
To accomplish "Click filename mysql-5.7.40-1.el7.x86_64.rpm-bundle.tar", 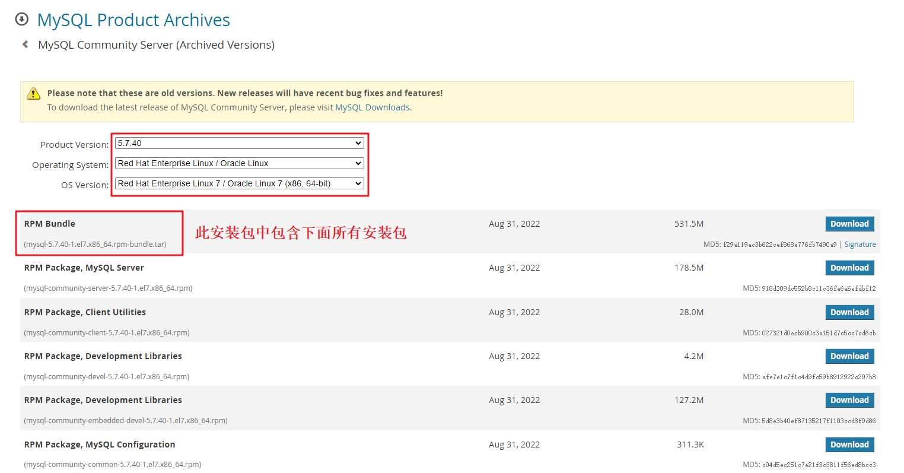I will (x=95, y=245).
